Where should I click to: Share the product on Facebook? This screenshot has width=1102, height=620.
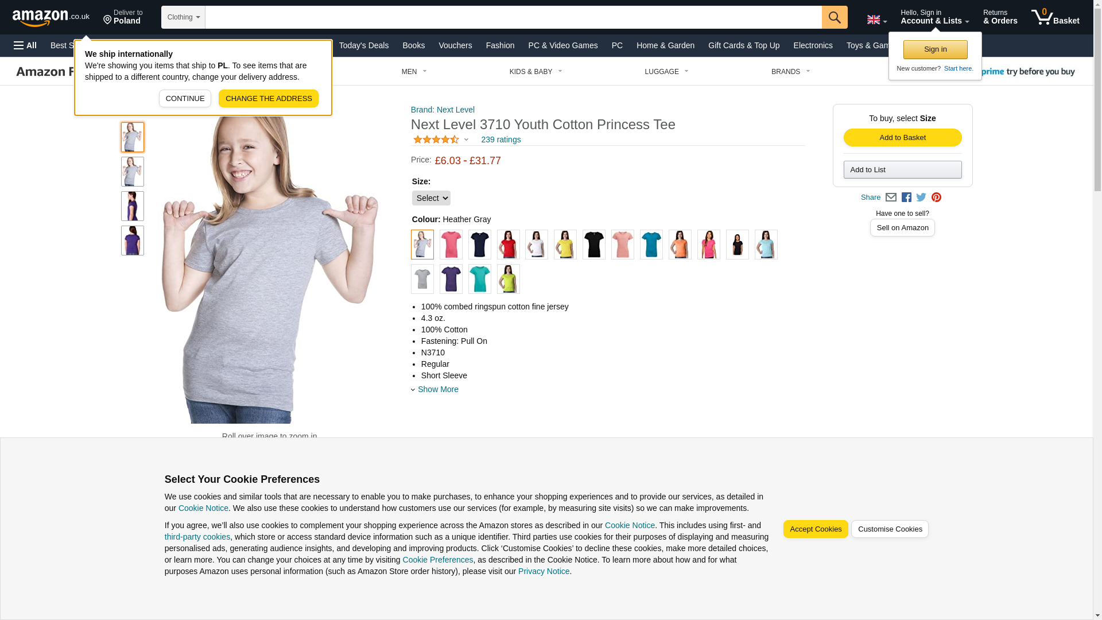906,197
